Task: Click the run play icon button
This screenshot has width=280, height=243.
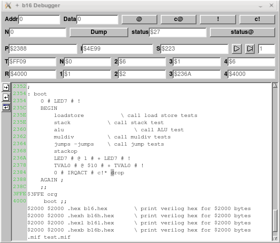Action: [x=237, y=49]
